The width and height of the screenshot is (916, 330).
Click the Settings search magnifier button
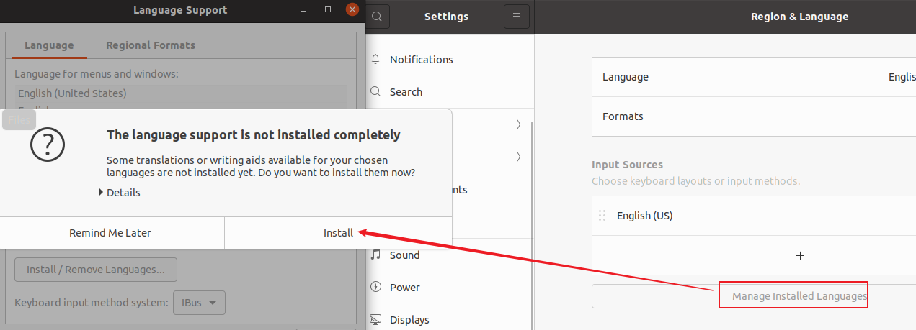378,17
